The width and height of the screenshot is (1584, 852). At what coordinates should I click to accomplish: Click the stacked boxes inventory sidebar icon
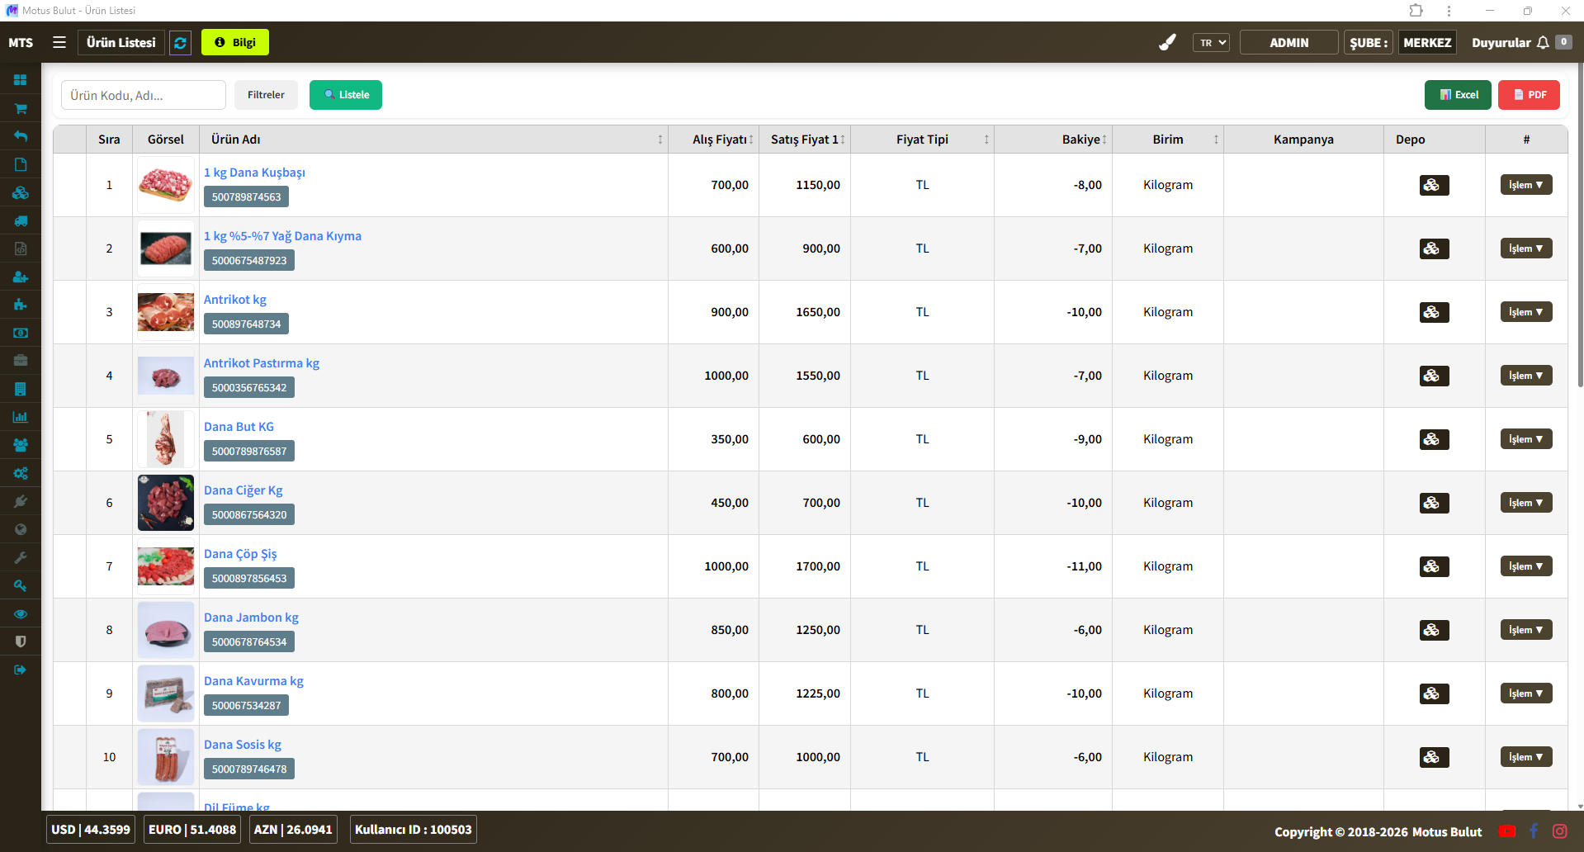[x=21, y=192]
